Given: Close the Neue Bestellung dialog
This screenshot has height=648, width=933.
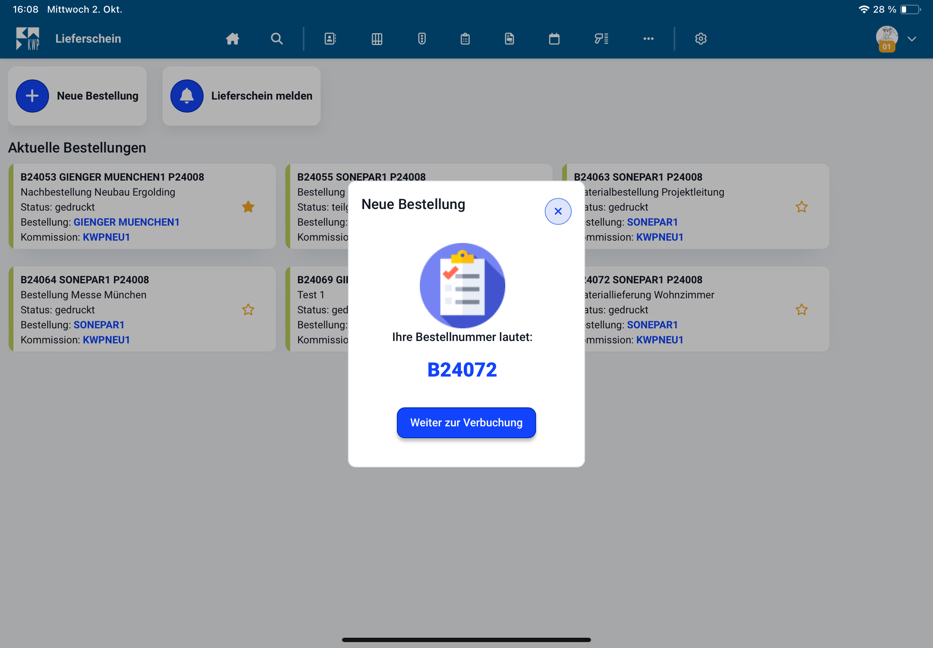Looking at the screenshot, I should [x=558, y=211].
